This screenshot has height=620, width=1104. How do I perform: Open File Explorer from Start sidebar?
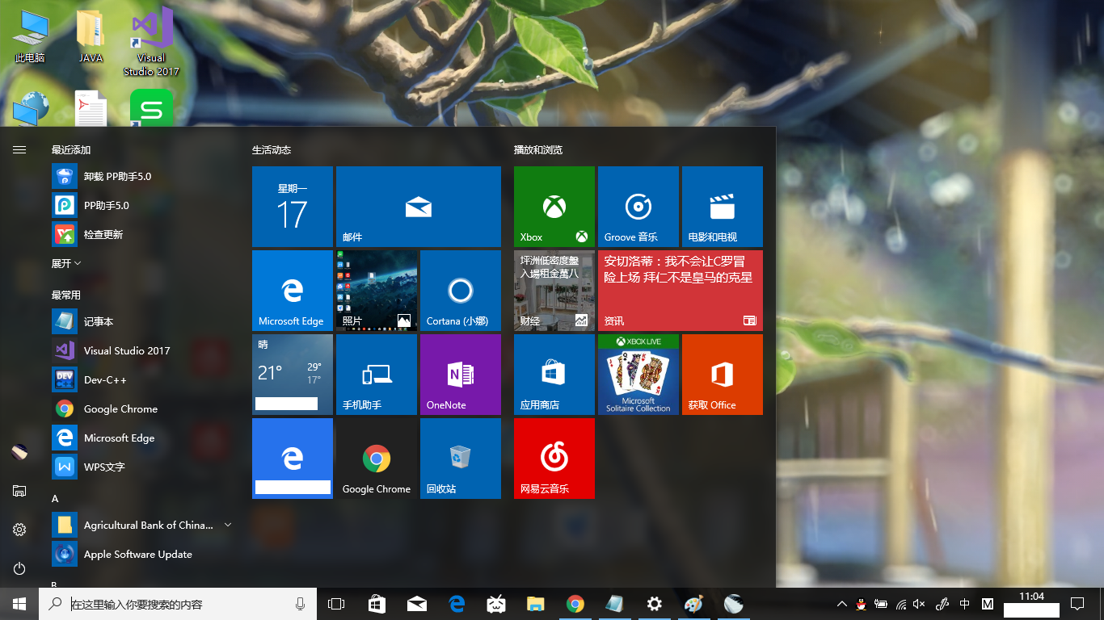click(19, 491)
